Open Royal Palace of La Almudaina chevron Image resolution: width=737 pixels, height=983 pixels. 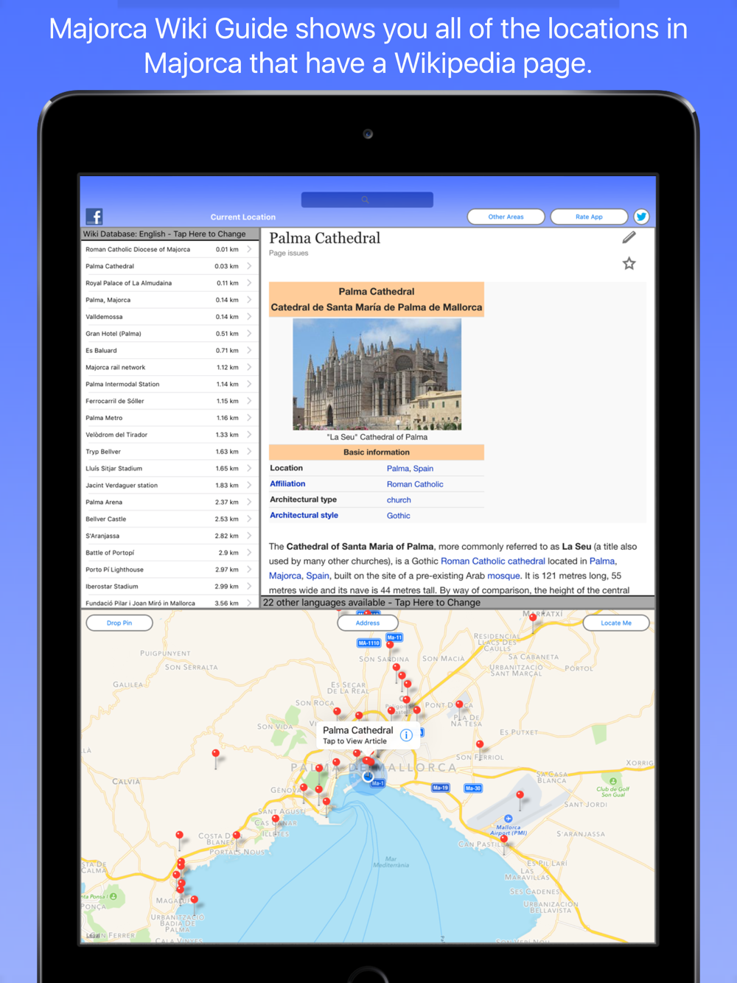249,283
